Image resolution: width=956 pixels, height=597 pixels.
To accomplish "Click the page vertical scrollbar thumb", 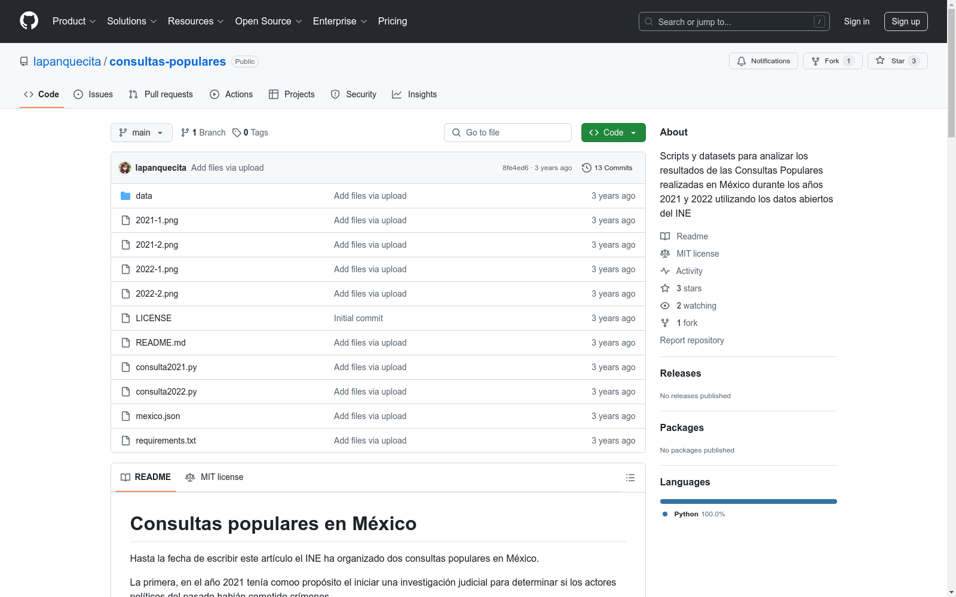I will click(x=951, y=73).
